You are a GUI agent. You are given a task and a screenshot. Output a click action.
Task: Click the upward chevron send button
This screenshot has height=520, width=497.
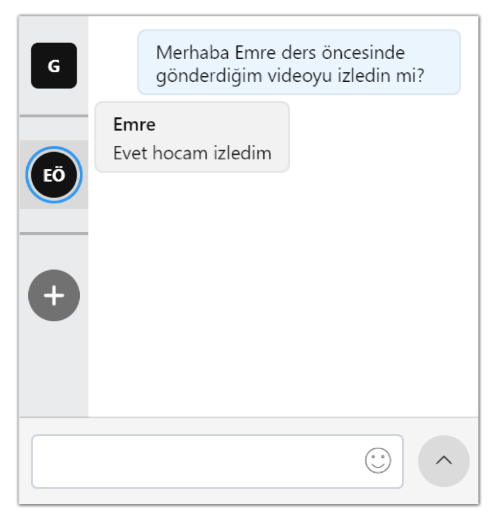click(x=443, y=461)
